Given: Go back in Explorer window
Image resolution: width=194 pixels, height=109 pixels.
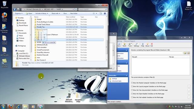Looking at the screenshot, I should 15,9.
